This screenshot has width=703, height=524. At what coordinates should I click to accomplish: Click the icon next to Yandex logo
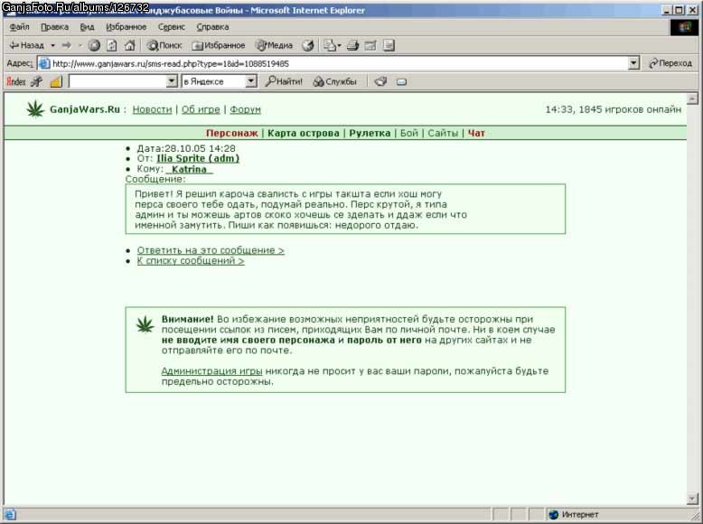[x=37, y=81]
